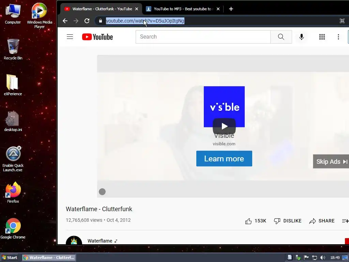Click Waterflame taskbar window button

[x=49, y=258]
